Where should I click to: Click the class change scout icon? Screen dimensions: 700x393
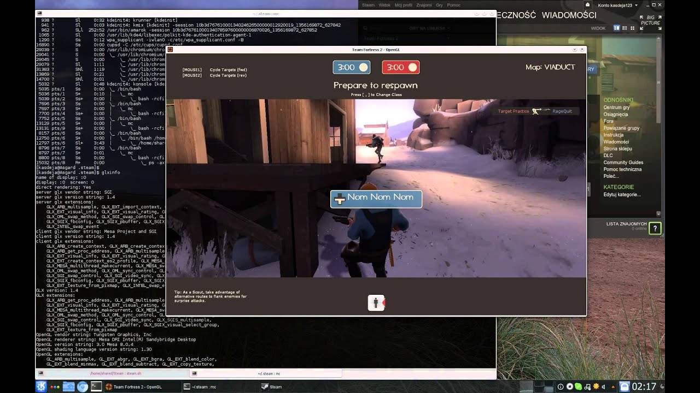pos(376,302)
